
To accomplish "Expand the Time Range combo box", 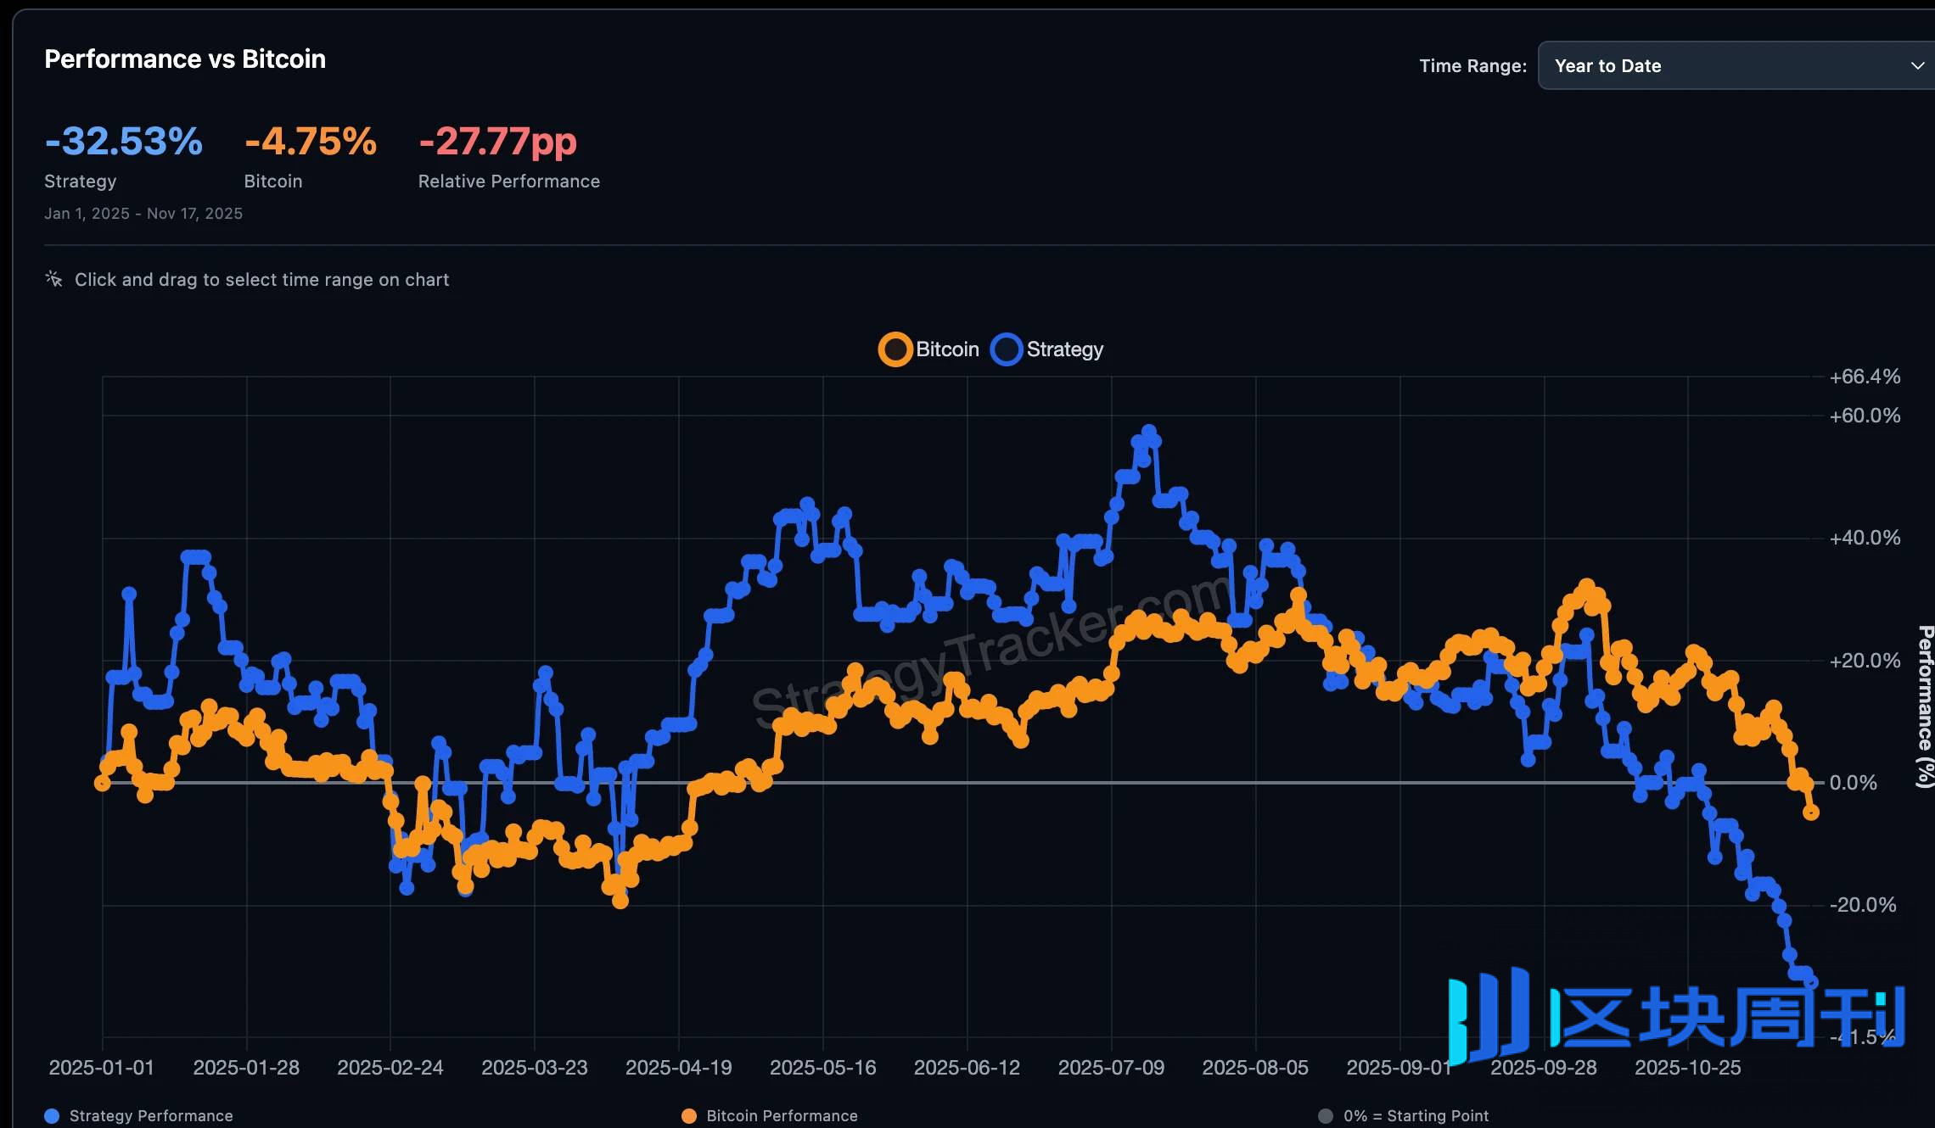I will [x=1734, y=65].
